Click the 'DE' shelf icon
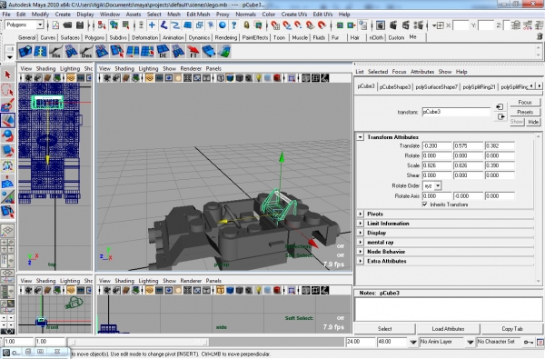 coord(163,52)
